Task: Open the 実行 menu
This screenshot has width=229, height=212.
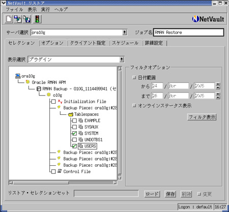Action: [x=45, y=10]
